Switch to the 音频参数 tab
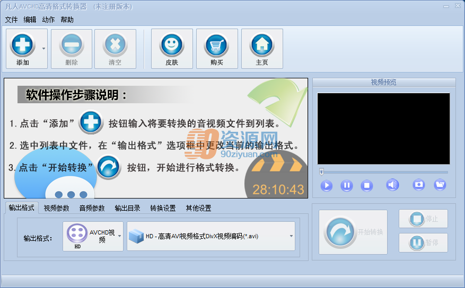This screenshot has height=288, width=465. 92,209
